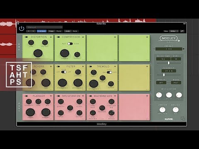Click the Modulation Freq knob
The width and height of the screenshot is (199, 149).
pos(179,95)
